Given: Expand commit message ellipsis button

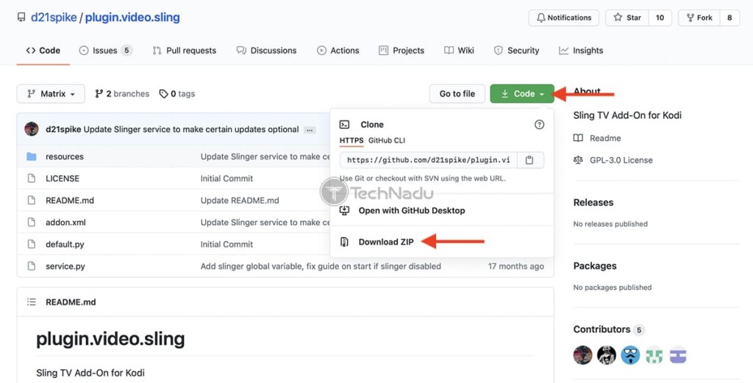Looking at the screenshot, I should coord(310,130).
